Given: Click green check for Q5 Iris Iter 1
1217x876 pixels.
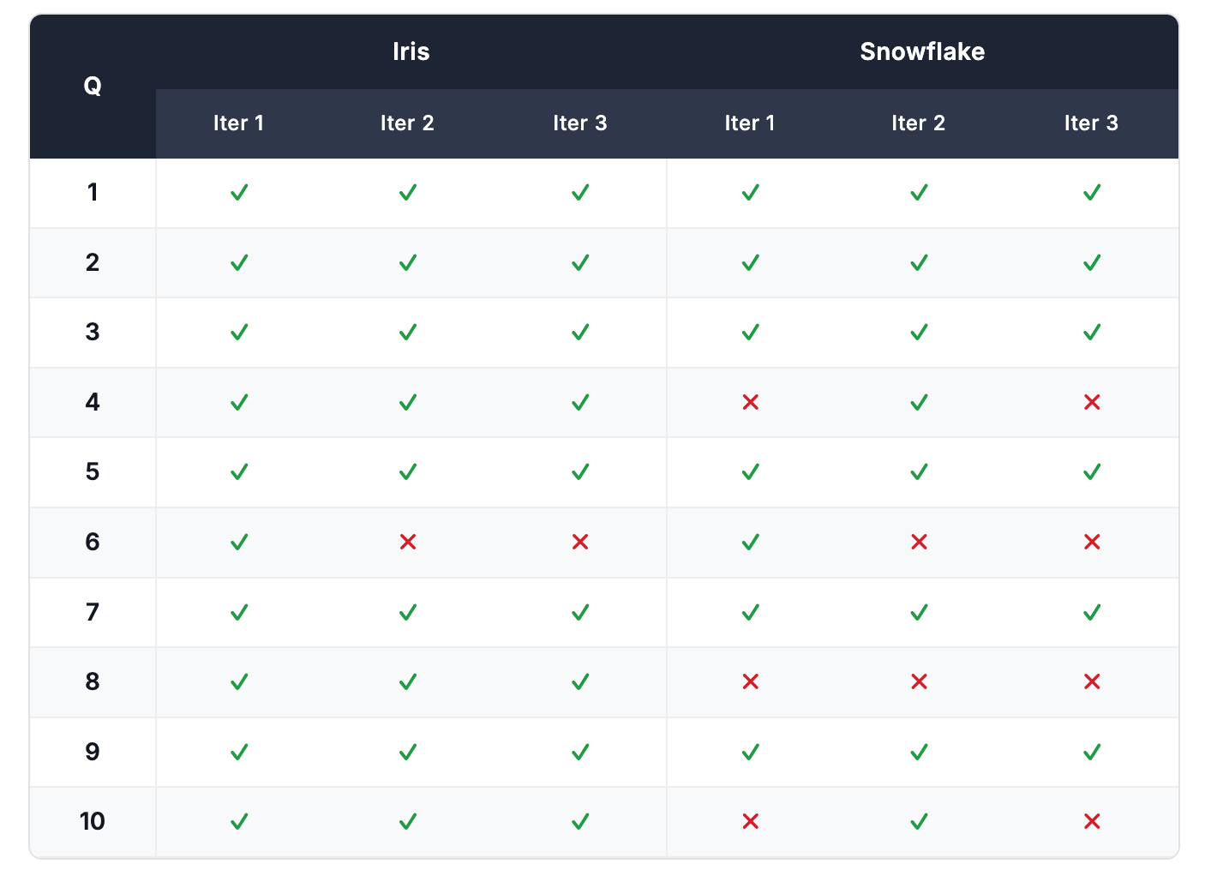Looking at the screenshot, I should click(x=240, y=471).
